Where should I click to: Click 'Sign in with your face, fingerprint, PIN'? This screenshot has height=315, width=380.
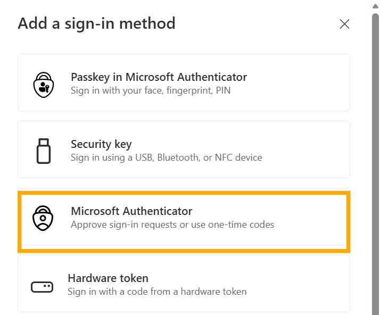[150, 90]
